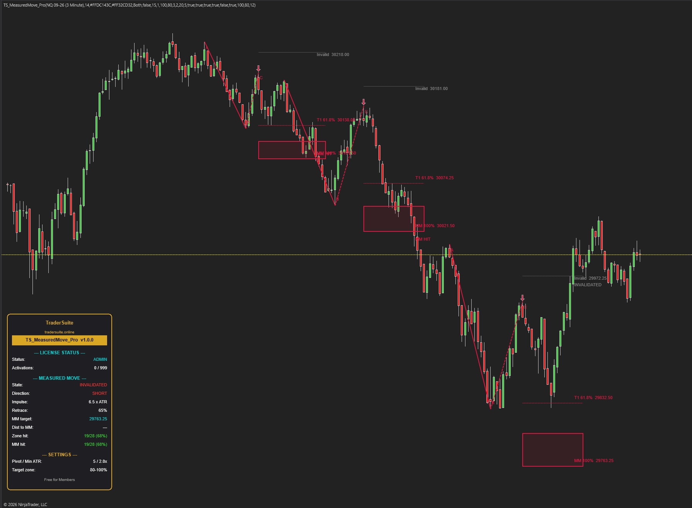The width and height of the screenshot is (692, 508).
Task: Click the 'Pivot / Min ATR:' label
Action: tap(27, 461)
